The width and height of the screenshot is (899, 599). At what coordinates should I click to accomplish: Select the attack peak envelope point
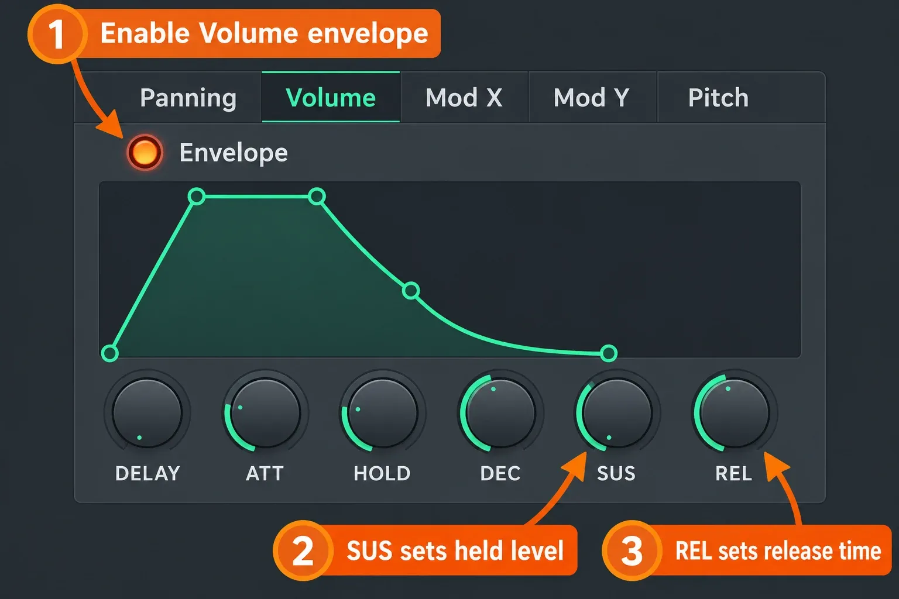pyautogui.click(x=197, y=196)
